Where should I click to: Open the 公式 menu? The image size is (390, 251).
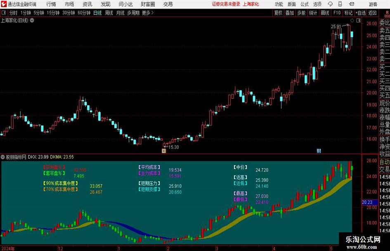pos(305,4)
